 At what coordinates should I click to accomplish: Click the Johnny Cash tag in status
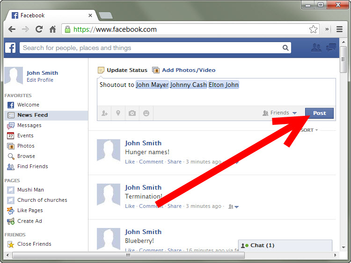pyautogui.click(x=188, y=85)
